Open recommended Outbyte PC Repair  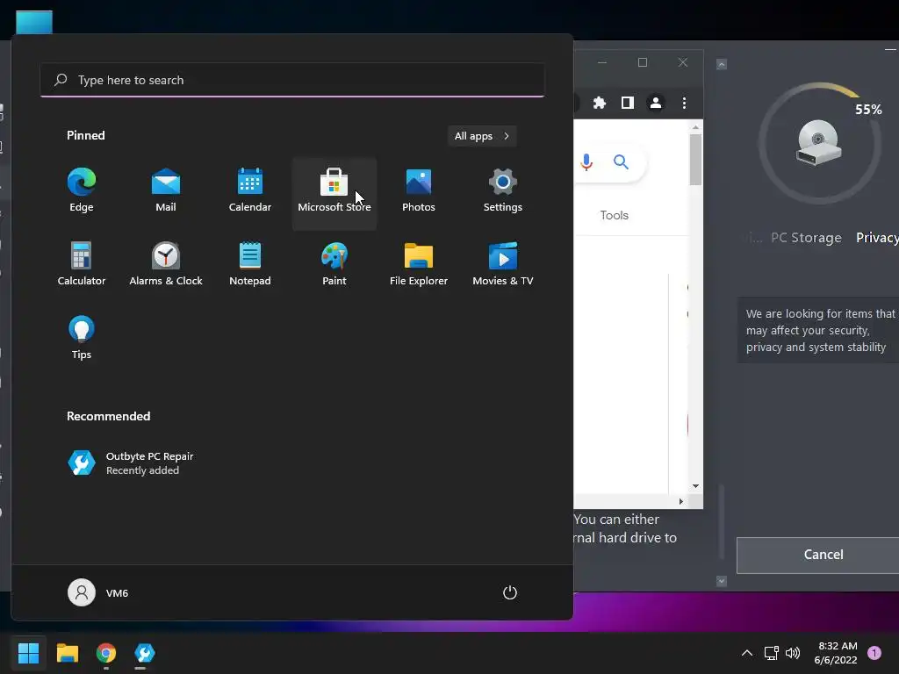click(x=132, y=463)
